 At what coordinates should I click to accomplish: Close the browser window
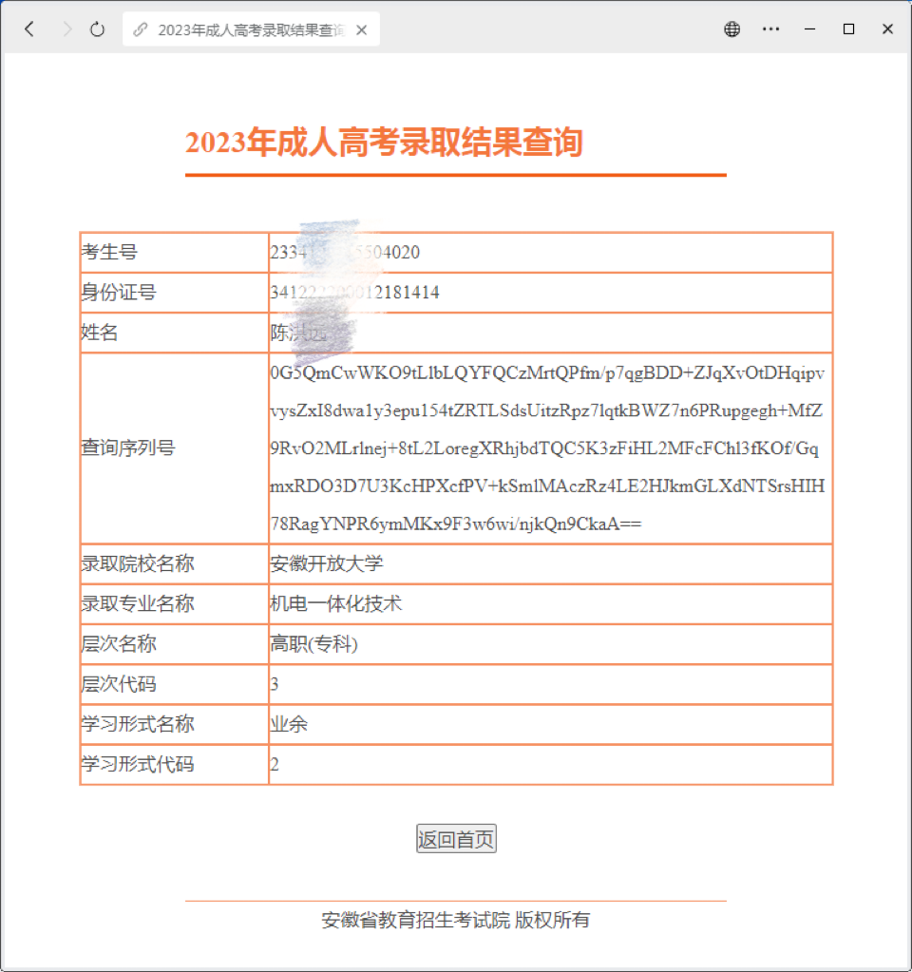tap(888, 29)
